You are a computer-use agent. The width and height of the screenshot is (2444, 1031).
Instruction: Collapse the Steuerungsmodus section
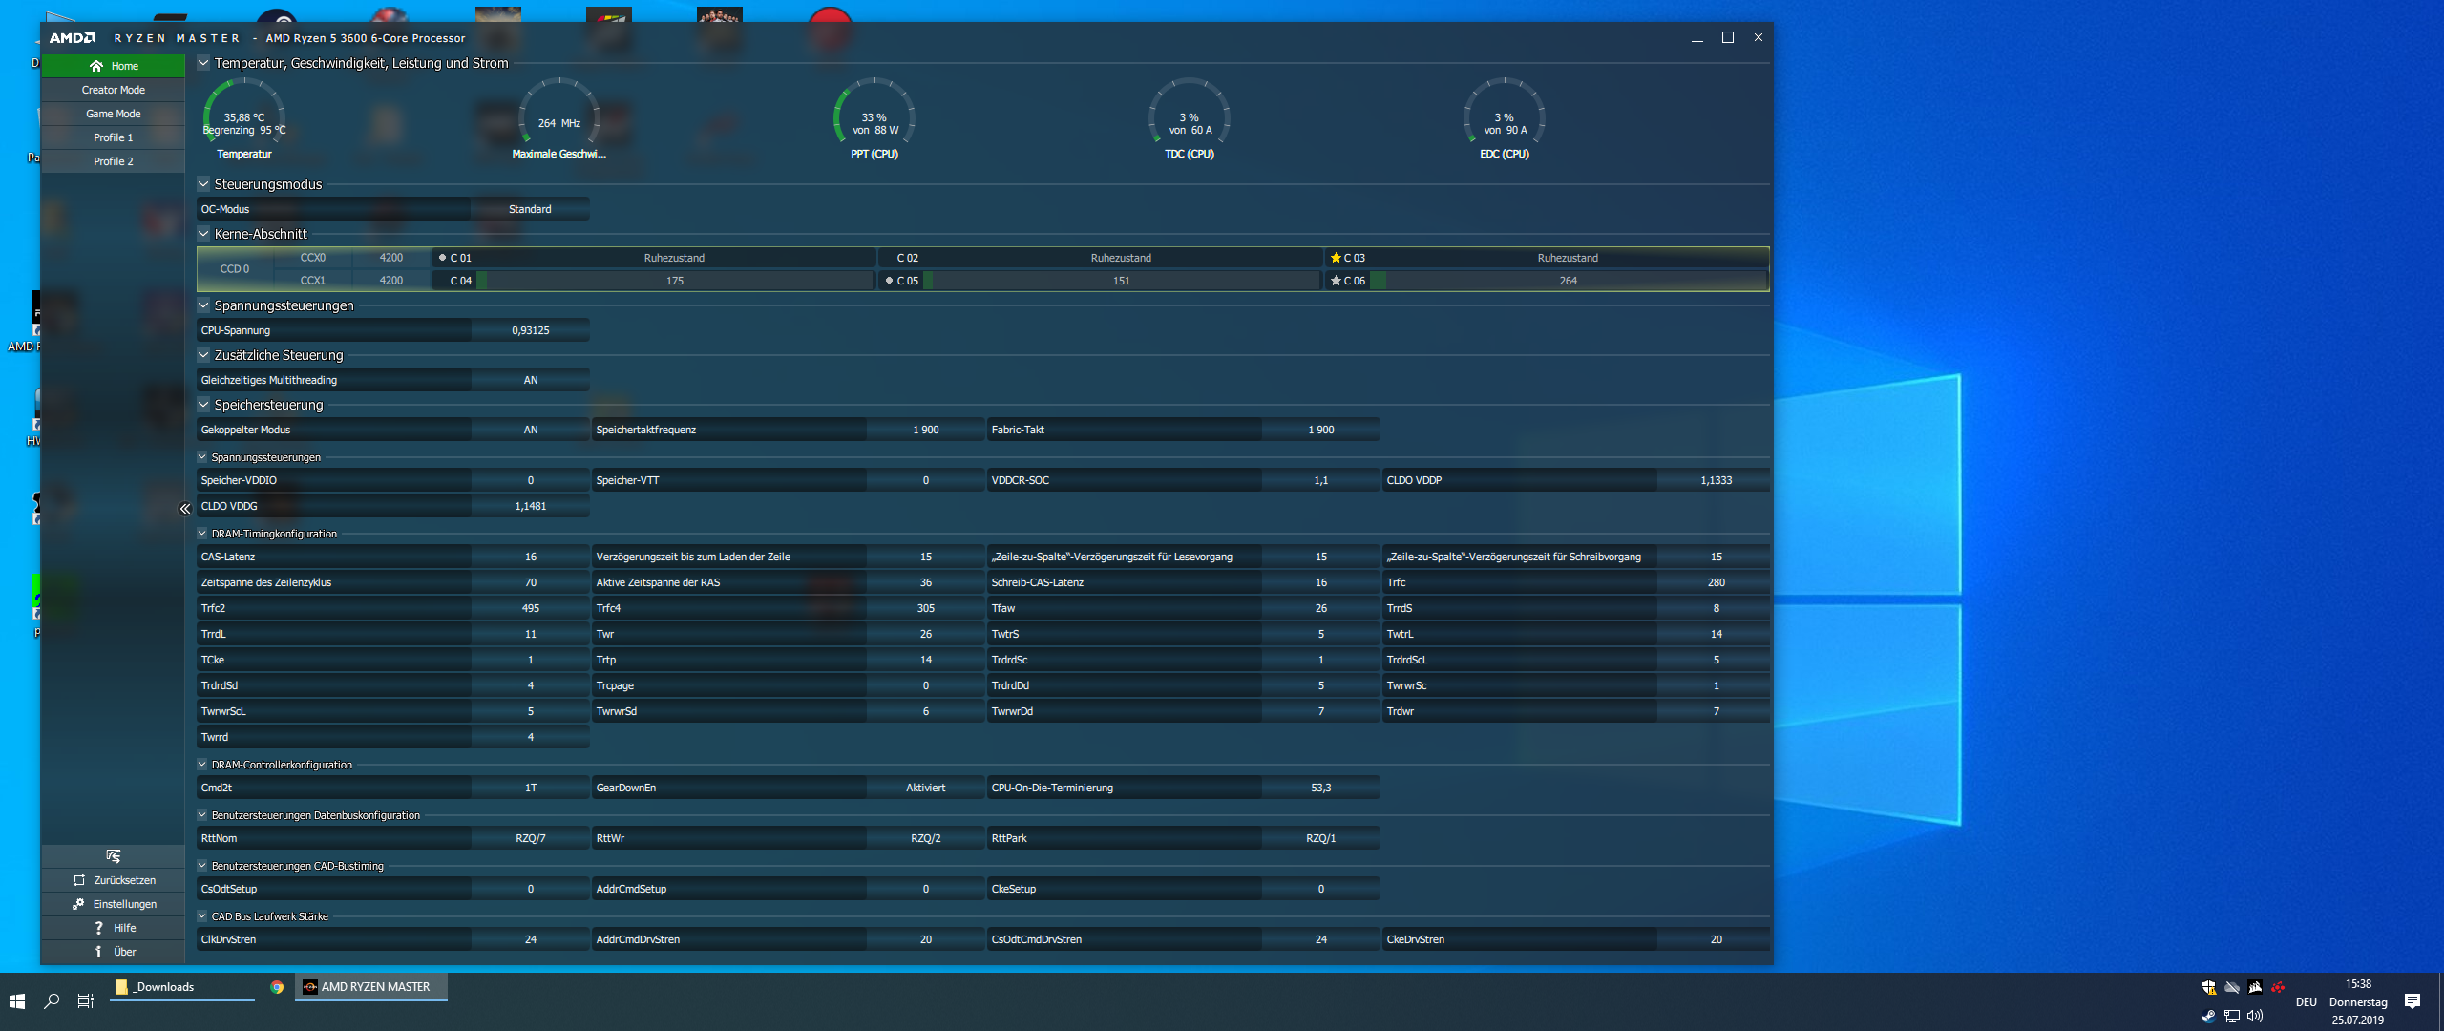coord(203,184)
